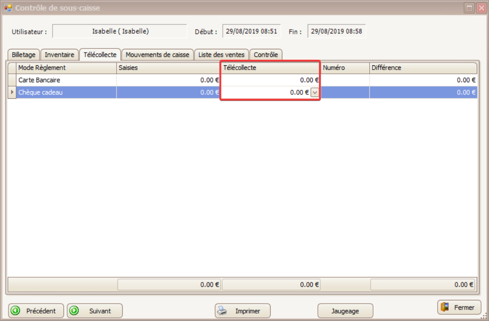
Task: Click the Utilisateur field showing Isabelle
Action: [120, 31]
